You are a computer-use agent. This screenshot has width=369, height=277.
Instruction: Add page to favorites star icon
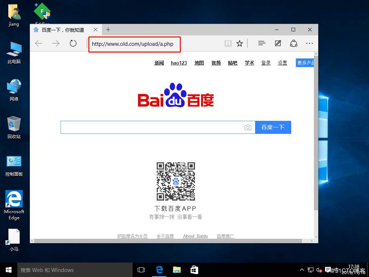coord(240,43)
